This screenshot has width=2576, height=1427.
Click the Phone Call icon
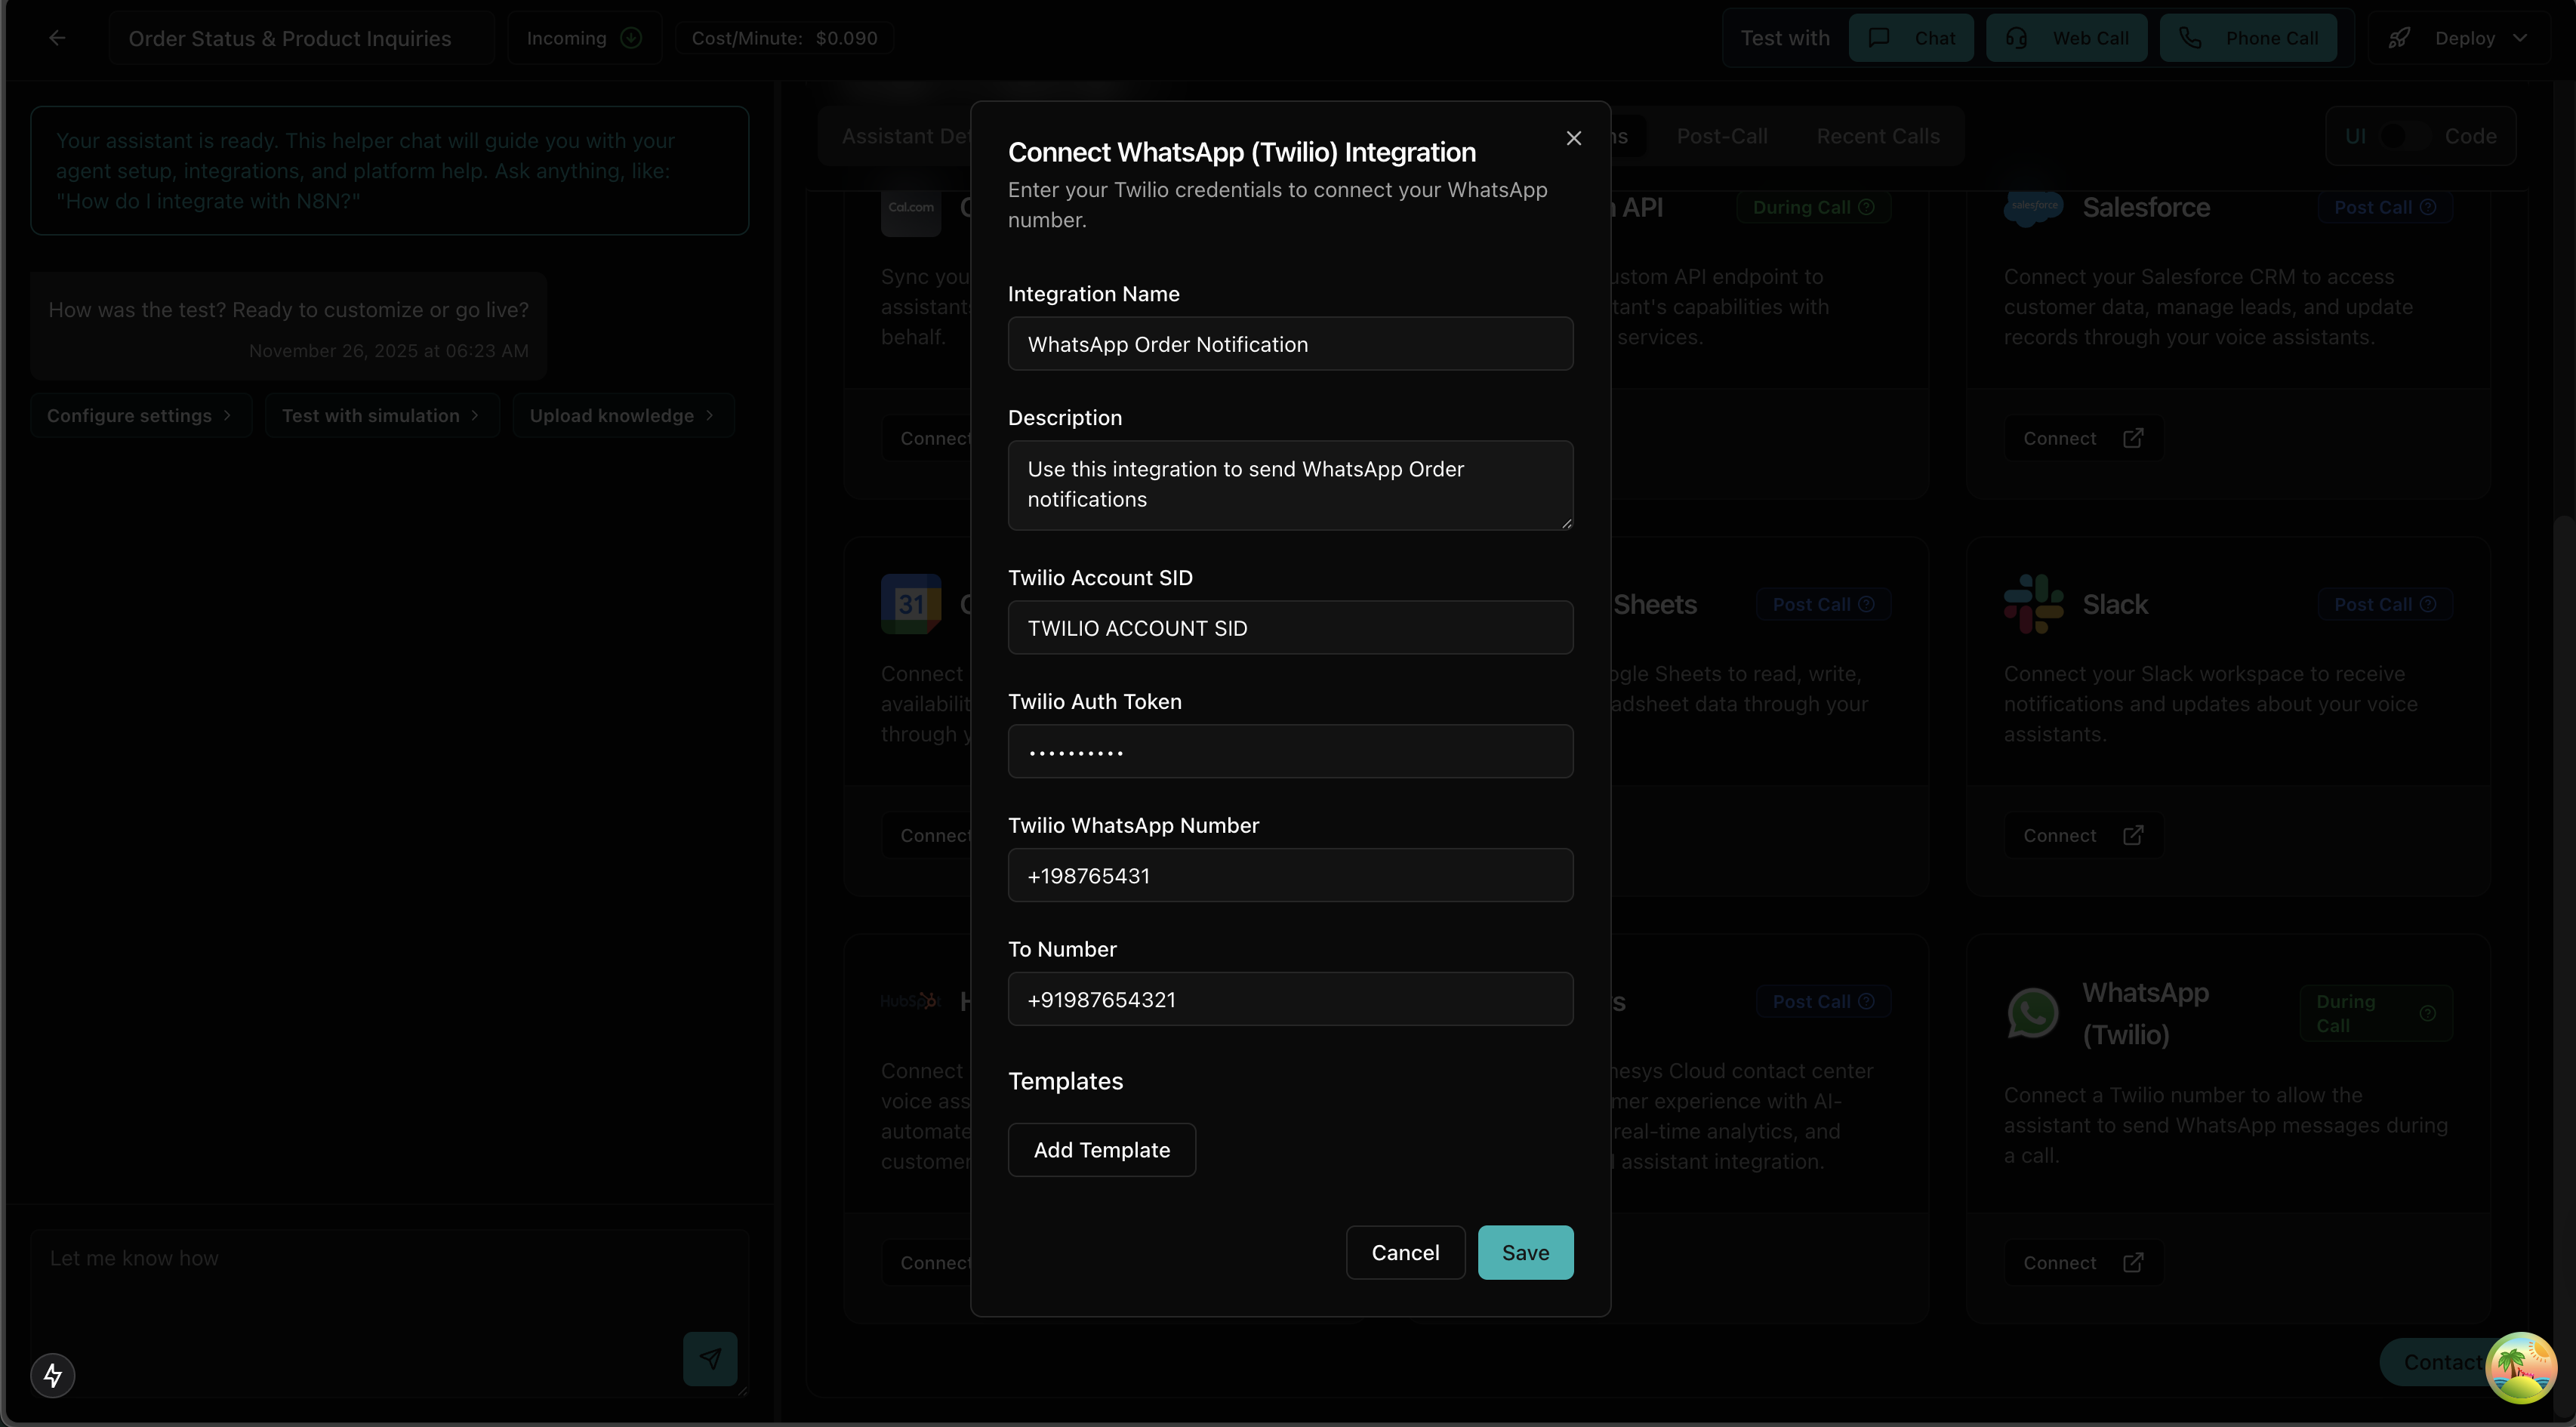click(2190, 37)
